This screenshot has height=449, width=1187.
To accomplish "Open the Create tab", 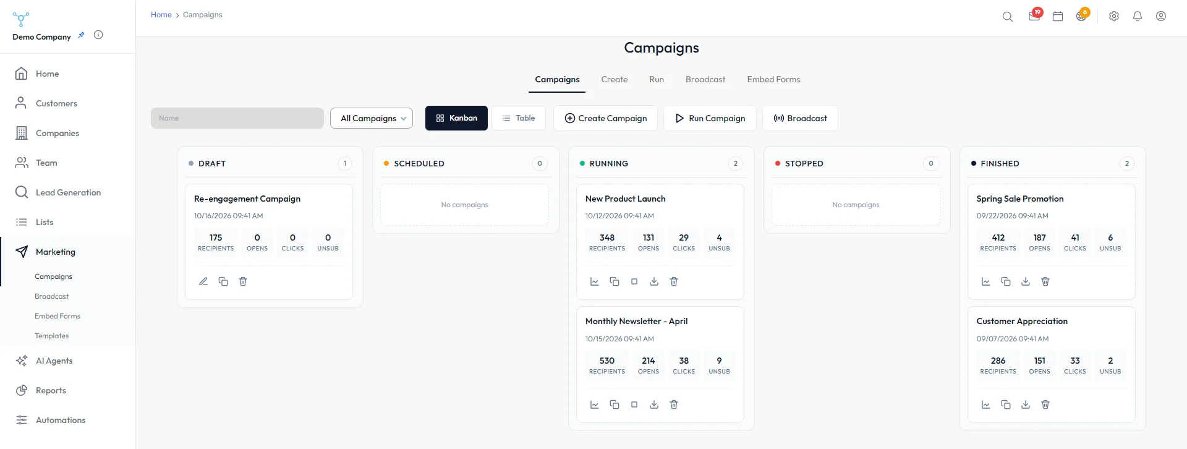I will click(x=615, y=80).
